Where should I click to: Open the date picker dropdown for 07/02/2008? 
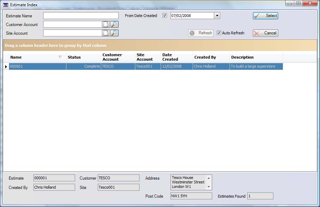[217, 15]
